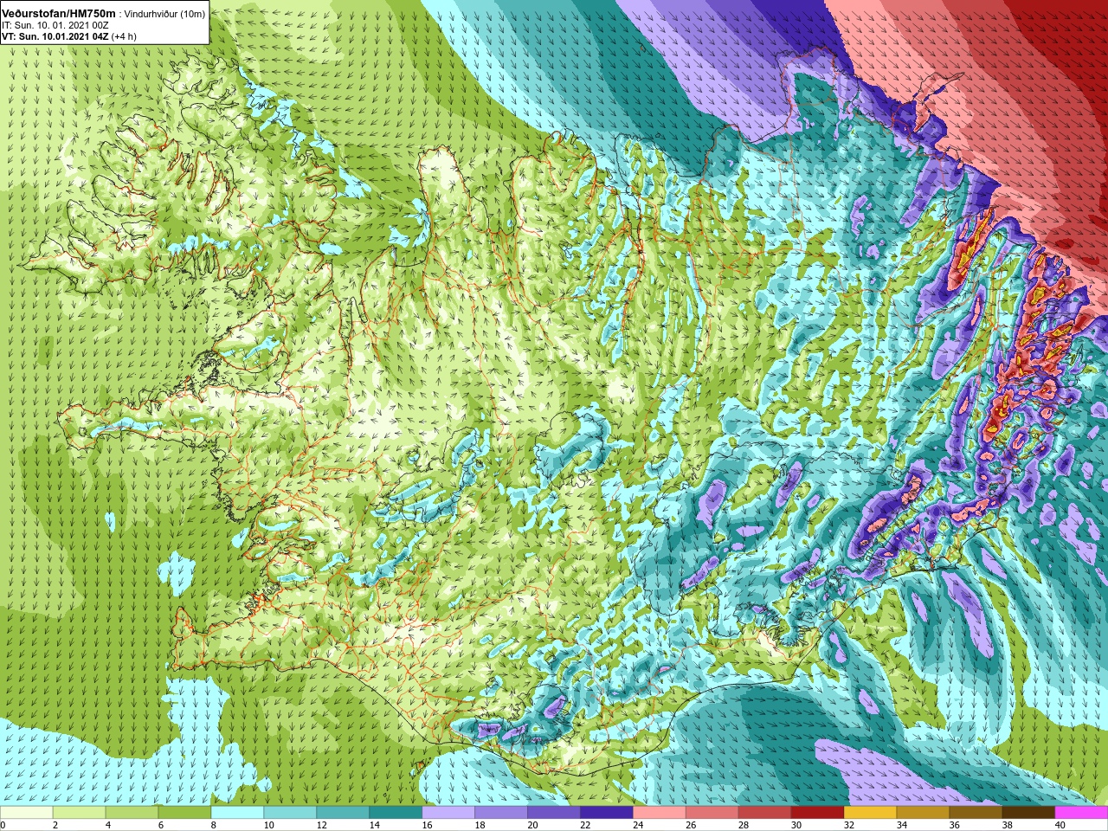
Task: Click the legend scale label '16'
Action: pos(428,826)
